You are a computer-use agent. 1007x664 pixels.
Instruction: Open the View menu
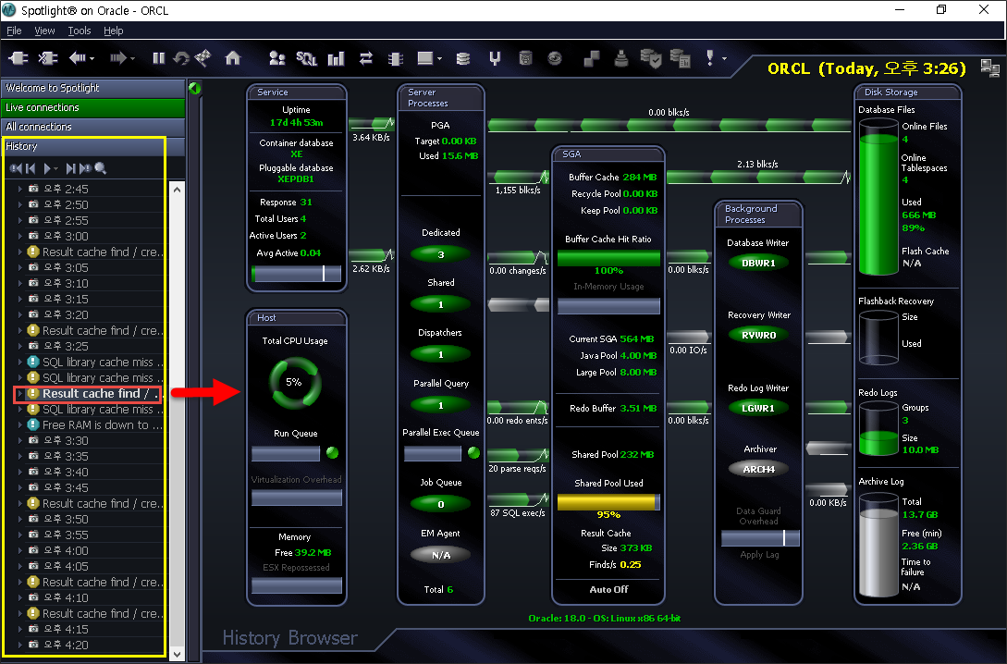click(x=44, y=31)
